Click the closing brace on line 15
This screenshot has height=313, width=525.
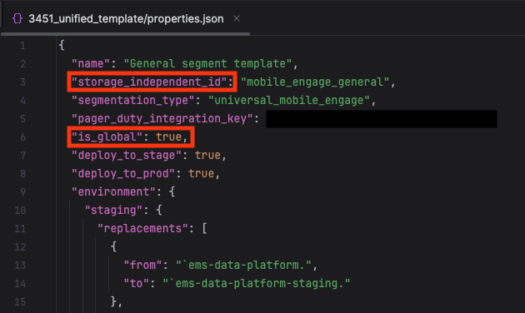(113, 301)
